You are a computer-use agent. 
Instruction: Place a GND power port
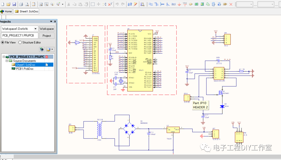click(179, 4)
